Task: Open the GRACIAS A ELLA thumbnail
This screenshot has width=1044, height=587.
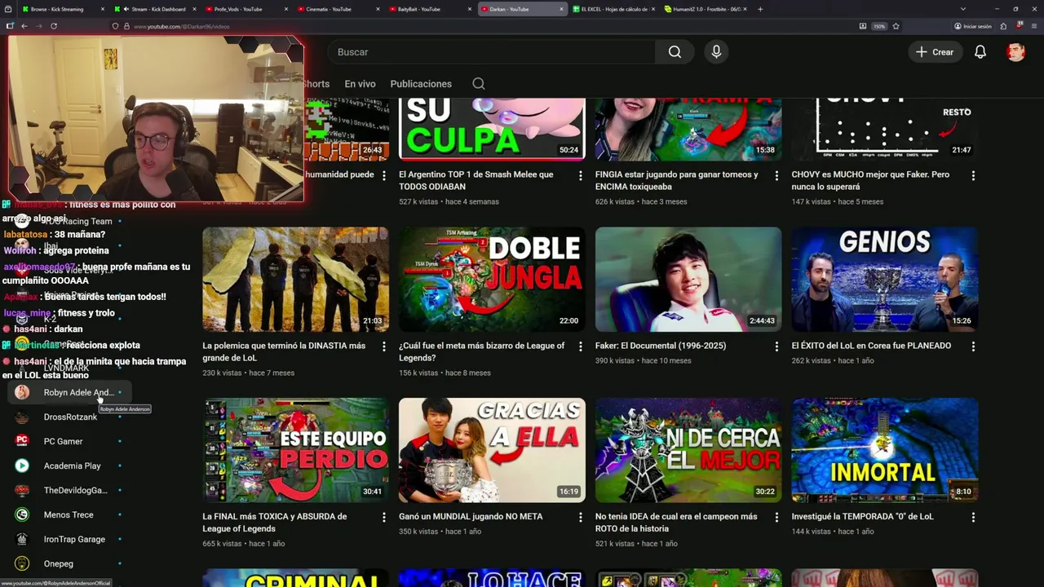Action: pyautogui.click(x=492, y=450)
